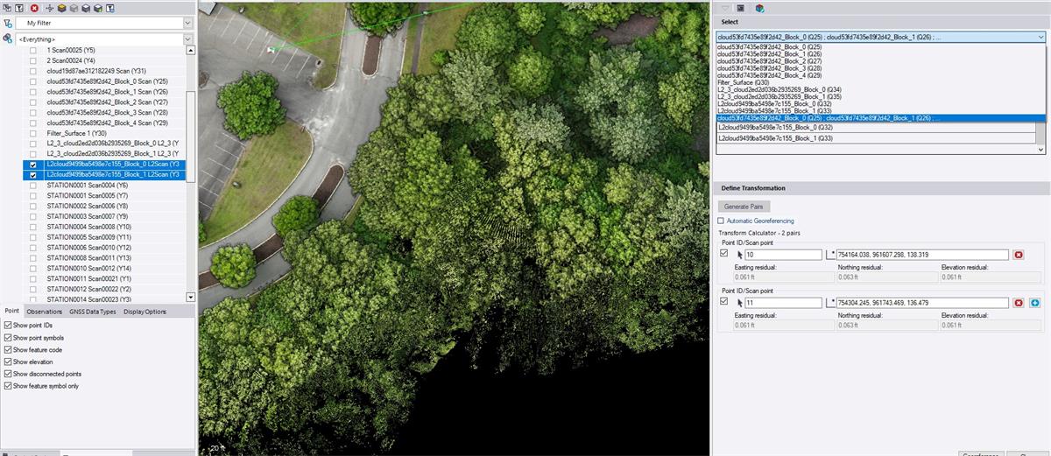Click the crosshair target icon in left toolbar
Image resolution: width=1051 pixels, height=456 pixels.
(50, 8)
